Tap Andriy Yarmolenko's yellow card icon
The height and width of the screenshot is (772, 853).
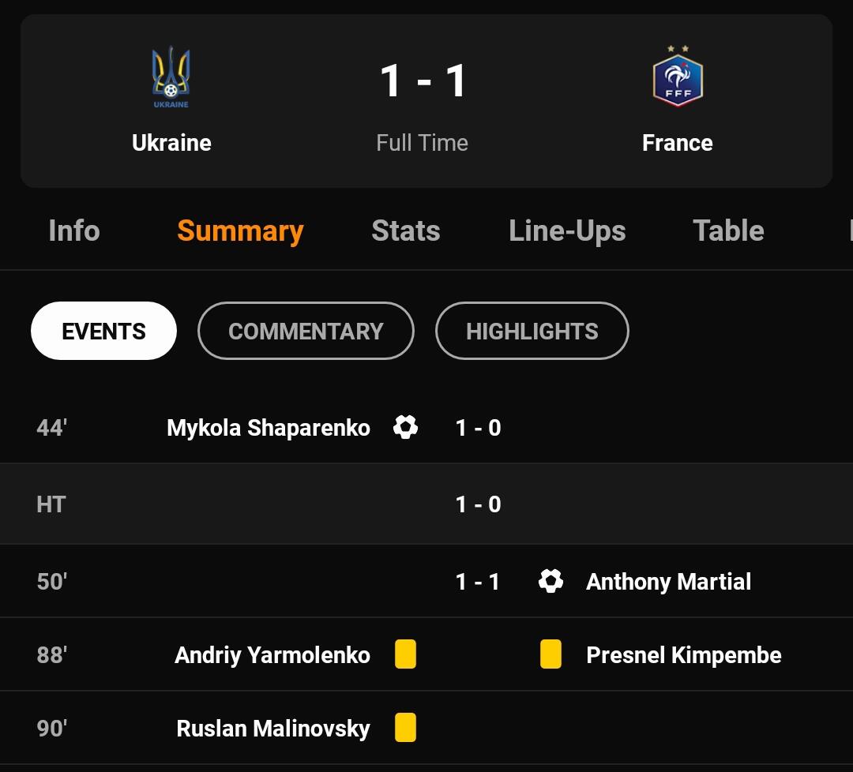405,654
